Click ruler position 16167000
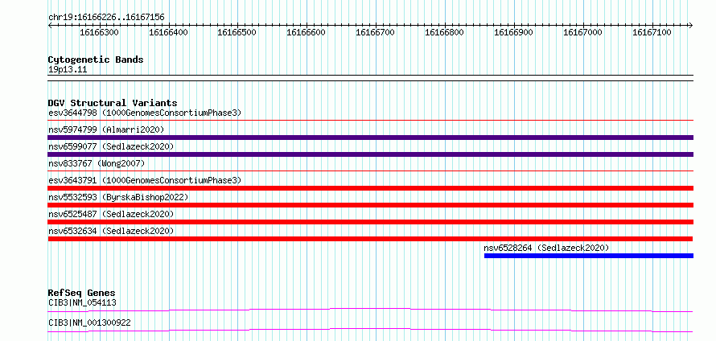The image size is (716, 341). point(582,32)
